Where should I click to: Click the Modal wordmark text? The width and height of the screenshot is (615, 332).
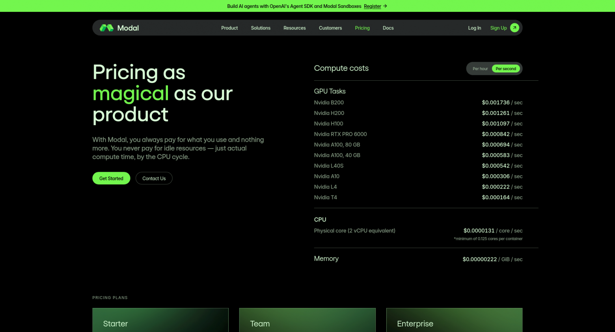pyautogui.click(x=128, y=28)
